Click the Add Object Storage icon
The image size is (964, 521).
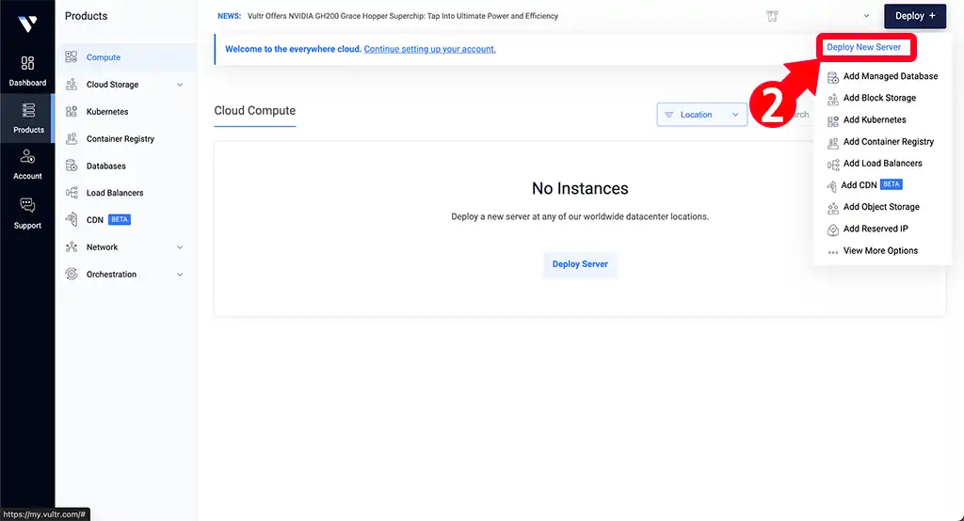(833, 208)
